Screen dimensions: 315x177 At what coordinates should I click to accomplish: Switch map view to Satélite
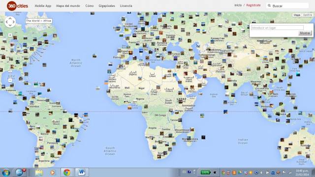coord(308,15)
